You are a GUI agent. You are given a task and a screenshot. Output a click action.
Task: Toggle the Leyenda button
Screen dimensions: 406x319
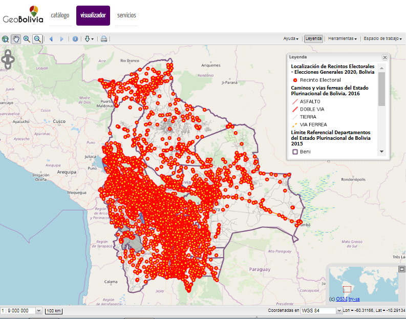313,38
